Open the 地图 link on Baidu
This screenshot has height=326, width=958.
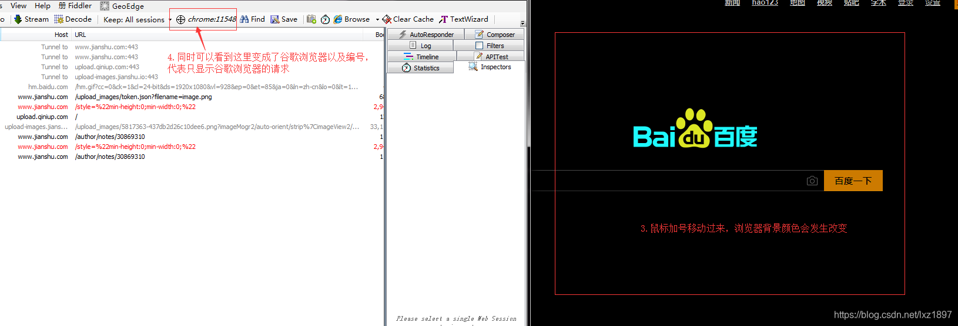798,3
